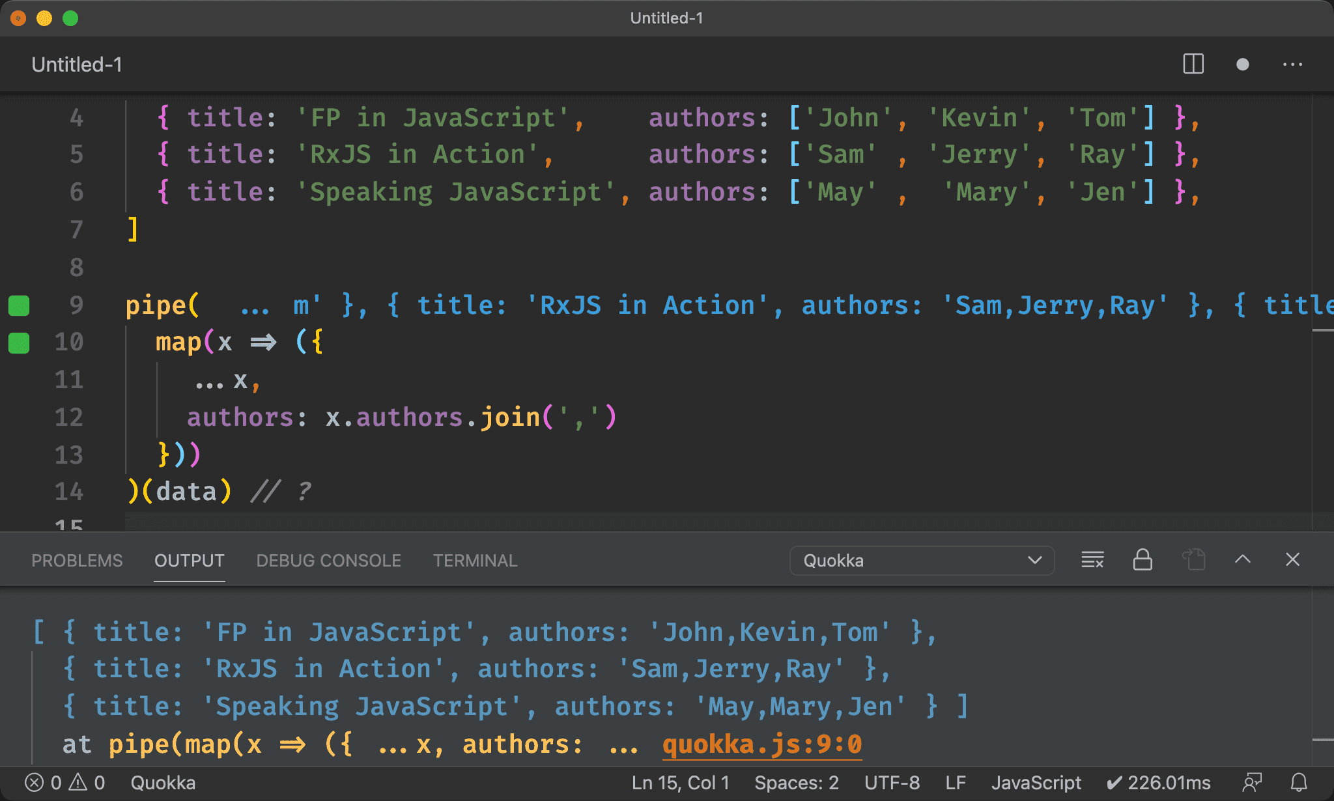Click the inline result 'Sam,Jerry,Ray' on line 9
This screenshot has width=1334, height=801.
(1055, 305)
